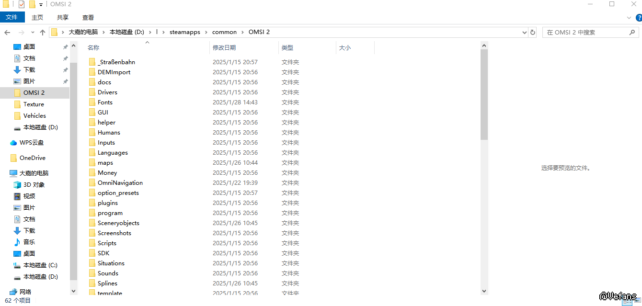This screenshot has height=306, width=642.
Task: Expand the ribbon with the chevron
Action: [630, 18]
